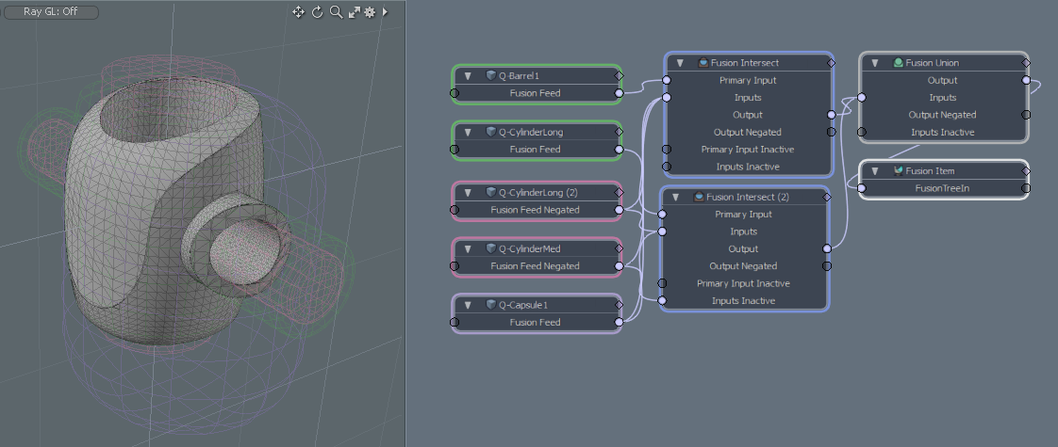The height and width of the screenshot is (447, 1058).
Task: Click the viewport zoom magnifier icon
Action: pyautogui.click(x=336, y=12)
